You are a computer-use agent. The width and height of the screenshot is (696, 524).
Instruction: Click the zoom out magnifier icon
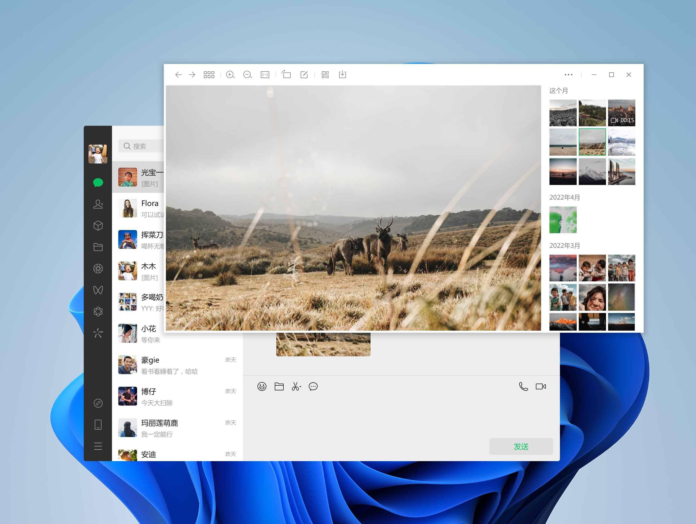[x=248, y=75]
